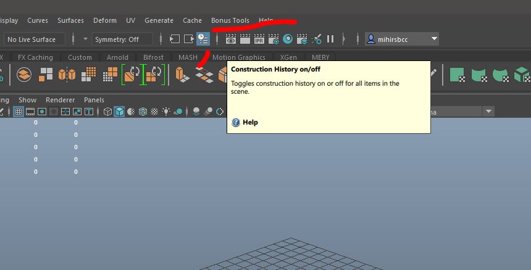Click the Outputs from selected object icon
This screenshot has height=270, width=531.
coord(189,39)
